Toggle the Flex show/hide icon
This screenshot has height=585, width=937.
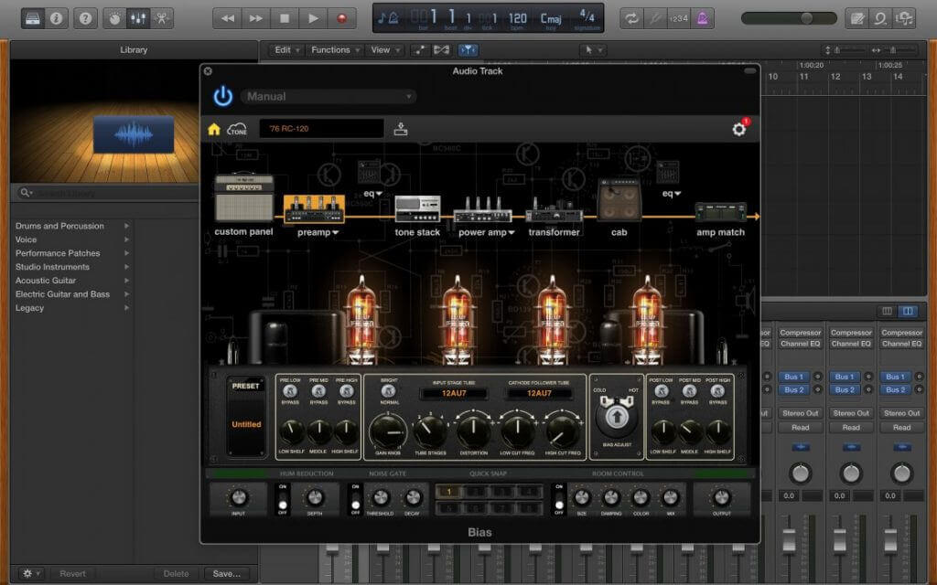pyautogui.click(x=442, y=50)
